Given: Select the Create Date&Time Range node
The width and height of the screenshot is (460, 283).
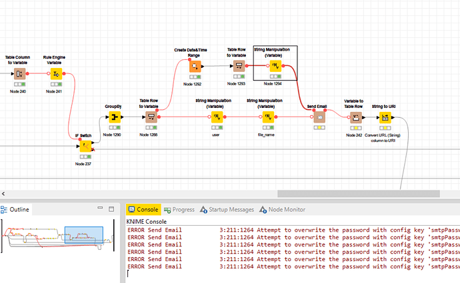Looking at the screenshot, I should coord(195,67).
